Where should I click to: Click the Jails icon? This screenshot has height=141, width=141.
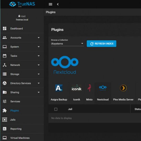click(x=5, y=120)
